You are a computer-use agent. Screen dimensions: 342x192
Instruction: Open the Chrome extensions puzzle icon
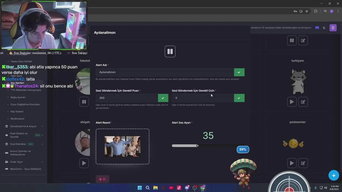(x=316, y=11)
